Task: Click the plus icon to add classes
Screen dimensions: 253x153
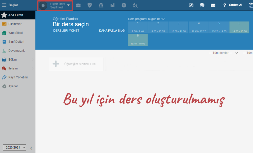Action: pos(56,64)
